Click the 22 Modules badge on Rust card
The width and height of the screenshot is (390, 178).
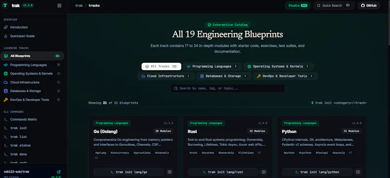[257, 131]
